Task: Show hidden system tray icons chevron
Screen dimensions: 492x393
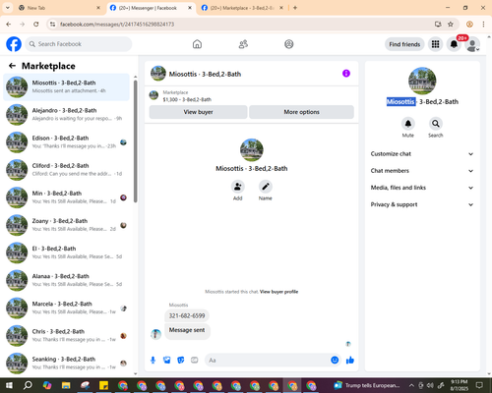Action: click(x=411, y=385)
